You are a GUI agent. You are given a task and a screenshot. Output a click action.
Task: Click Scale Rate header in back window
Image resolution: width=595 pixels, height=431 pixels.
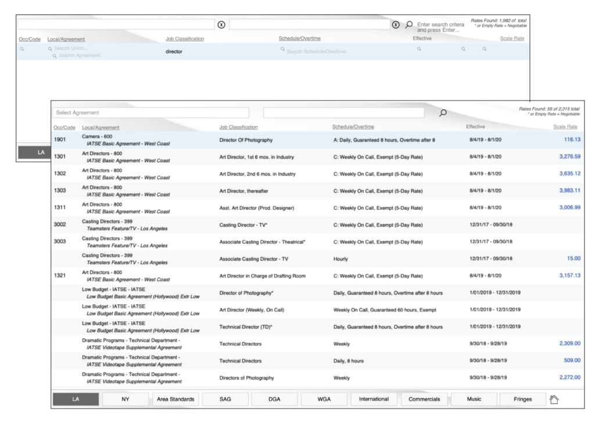pyautogui.click(x=512, y=38)
